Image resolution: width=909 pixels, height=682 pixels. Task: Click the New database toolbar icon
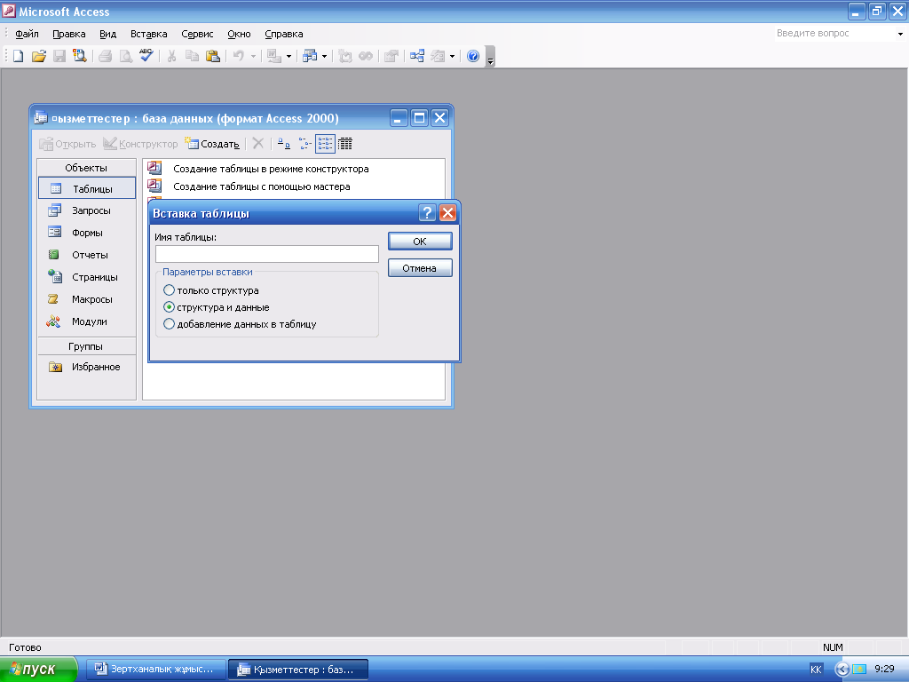pyautogui.click(x=18, y=56)
